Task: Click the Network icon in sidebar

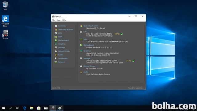Action: pyautogui.click(x=56, y=62)
